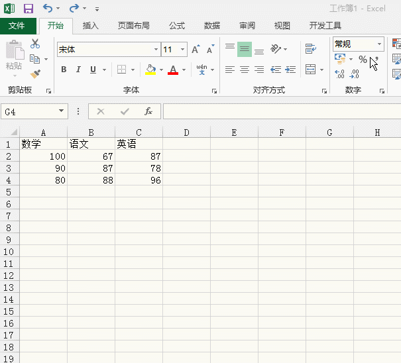Viewport: 401px width, 363px height.
Task: Open the Borders dropdown arrow
Action: click(x=133, y=70)
